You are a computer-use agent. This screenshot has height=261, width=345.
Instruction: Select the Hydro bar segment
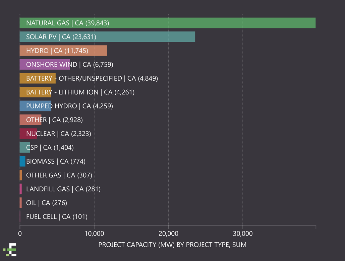point(64,51)
